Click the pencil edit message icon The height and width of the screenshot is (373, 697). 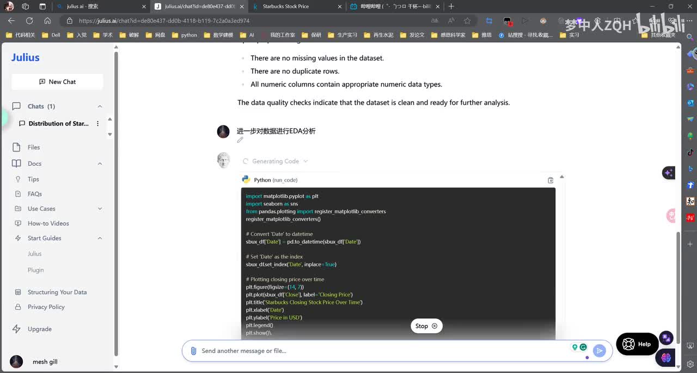click(240, 140)
